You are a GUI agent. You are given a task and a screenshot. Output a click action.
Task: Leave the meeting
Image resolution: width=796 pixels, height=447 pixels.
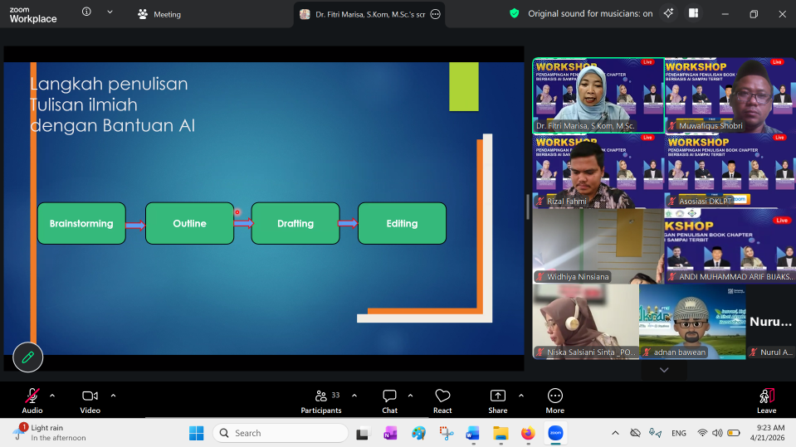click(767, 401)
